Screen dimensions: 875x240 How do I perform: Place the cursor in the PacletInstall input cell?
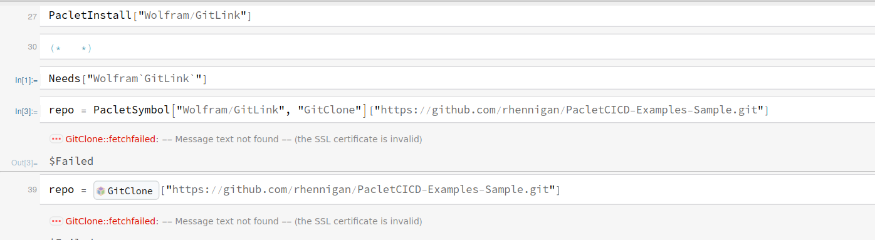click(x=458, y=16)
